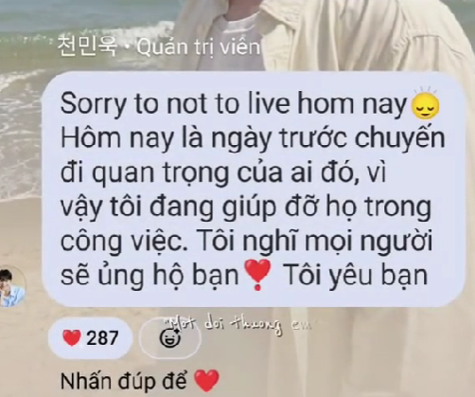Click the Tôi yêu bạn text in bubble
This screenshot has height=397, width=475.
(357, 274)
